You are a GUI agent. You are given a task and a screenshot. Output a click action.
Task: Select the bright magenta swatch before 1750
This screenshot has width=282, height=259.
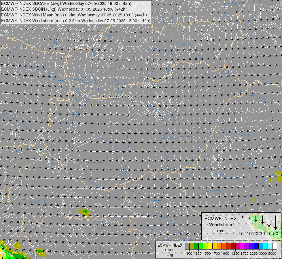pos(243,246)
